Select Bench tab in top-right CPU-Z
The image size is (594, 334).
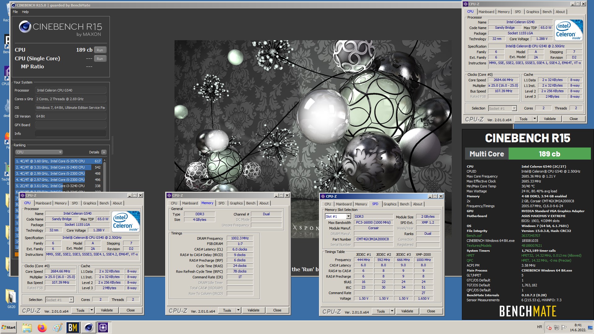click(x=547, y=12)
